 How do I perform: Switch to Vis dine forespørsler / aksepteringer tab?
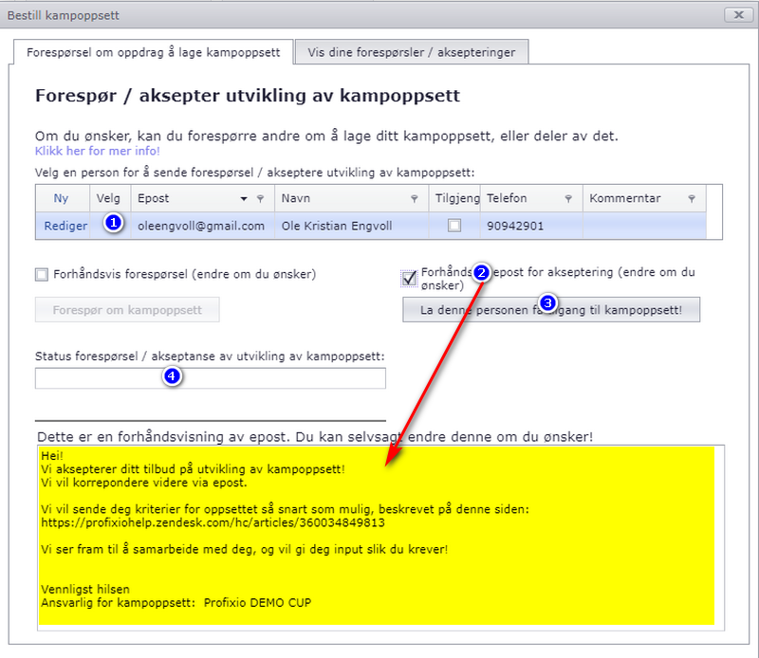click(412, 52)
